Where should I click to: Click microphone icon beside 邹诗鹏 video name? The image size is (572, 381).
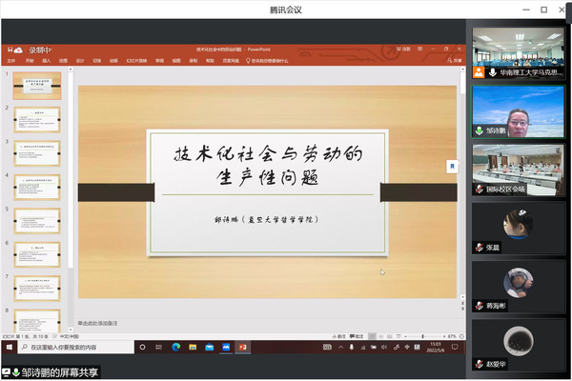480,130
